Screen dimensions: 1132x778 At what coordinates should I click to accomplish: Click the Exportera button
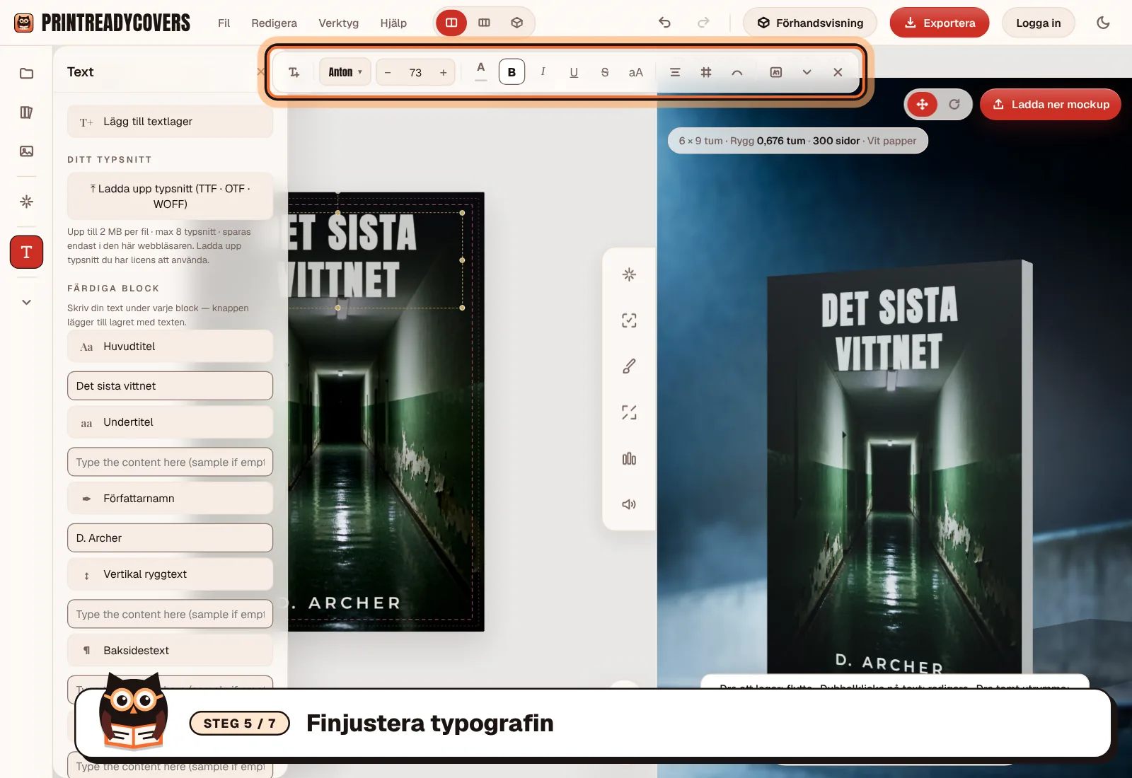[x=940, y=23]
